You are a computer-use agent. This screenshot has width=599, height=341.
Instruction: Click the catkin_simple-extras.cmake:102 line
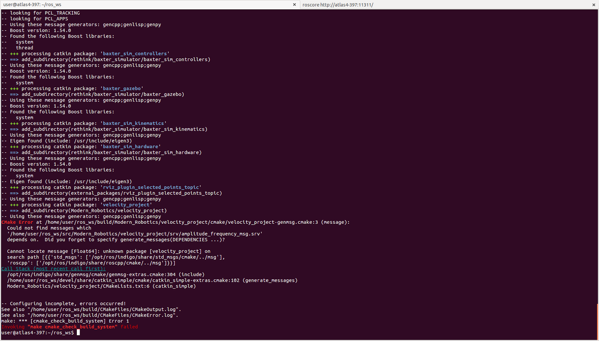152,281
